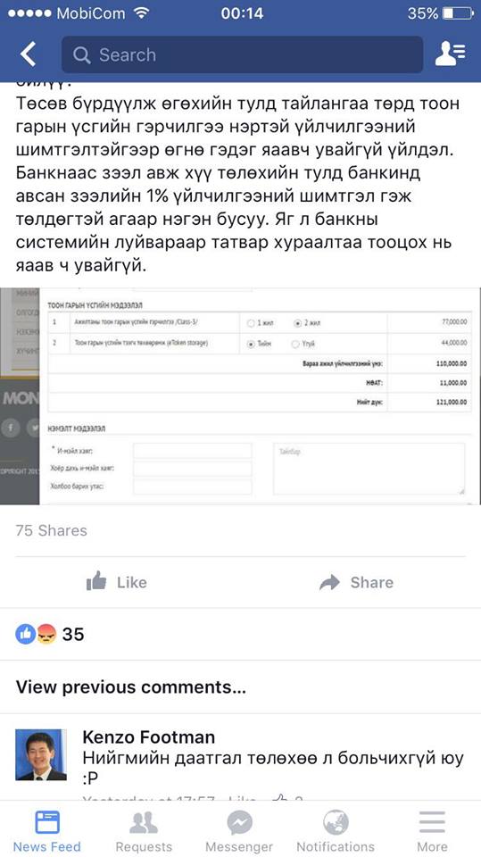Open the 75 Shares list
Screen dimensions: 481x857
coord(52,530)
